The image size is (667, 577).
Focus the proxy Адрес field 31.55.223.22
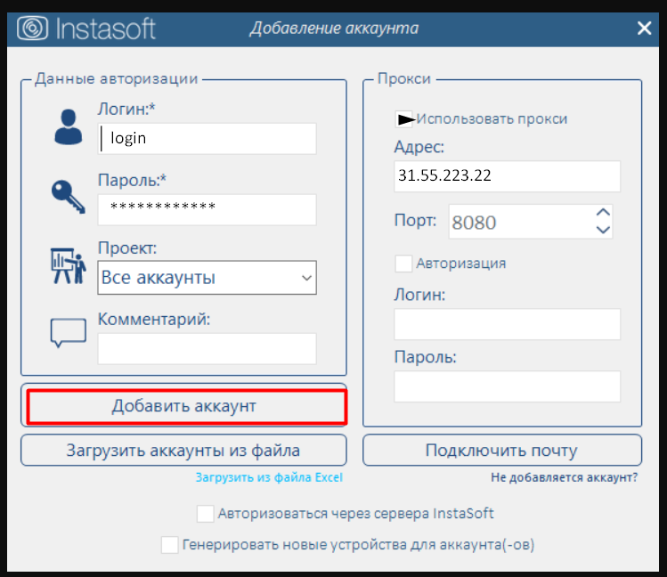click(x=507, y=176)
